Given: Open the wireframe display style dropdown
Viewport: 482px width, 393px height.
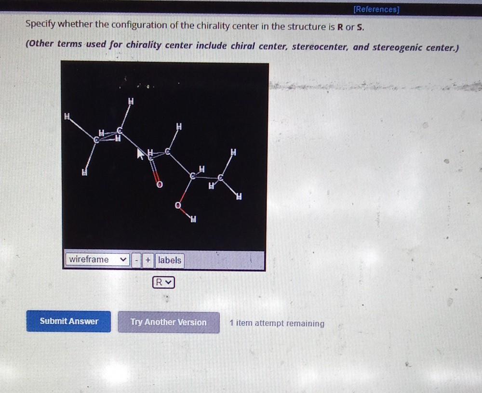Looking at the screenshot, I should point(96,260).
